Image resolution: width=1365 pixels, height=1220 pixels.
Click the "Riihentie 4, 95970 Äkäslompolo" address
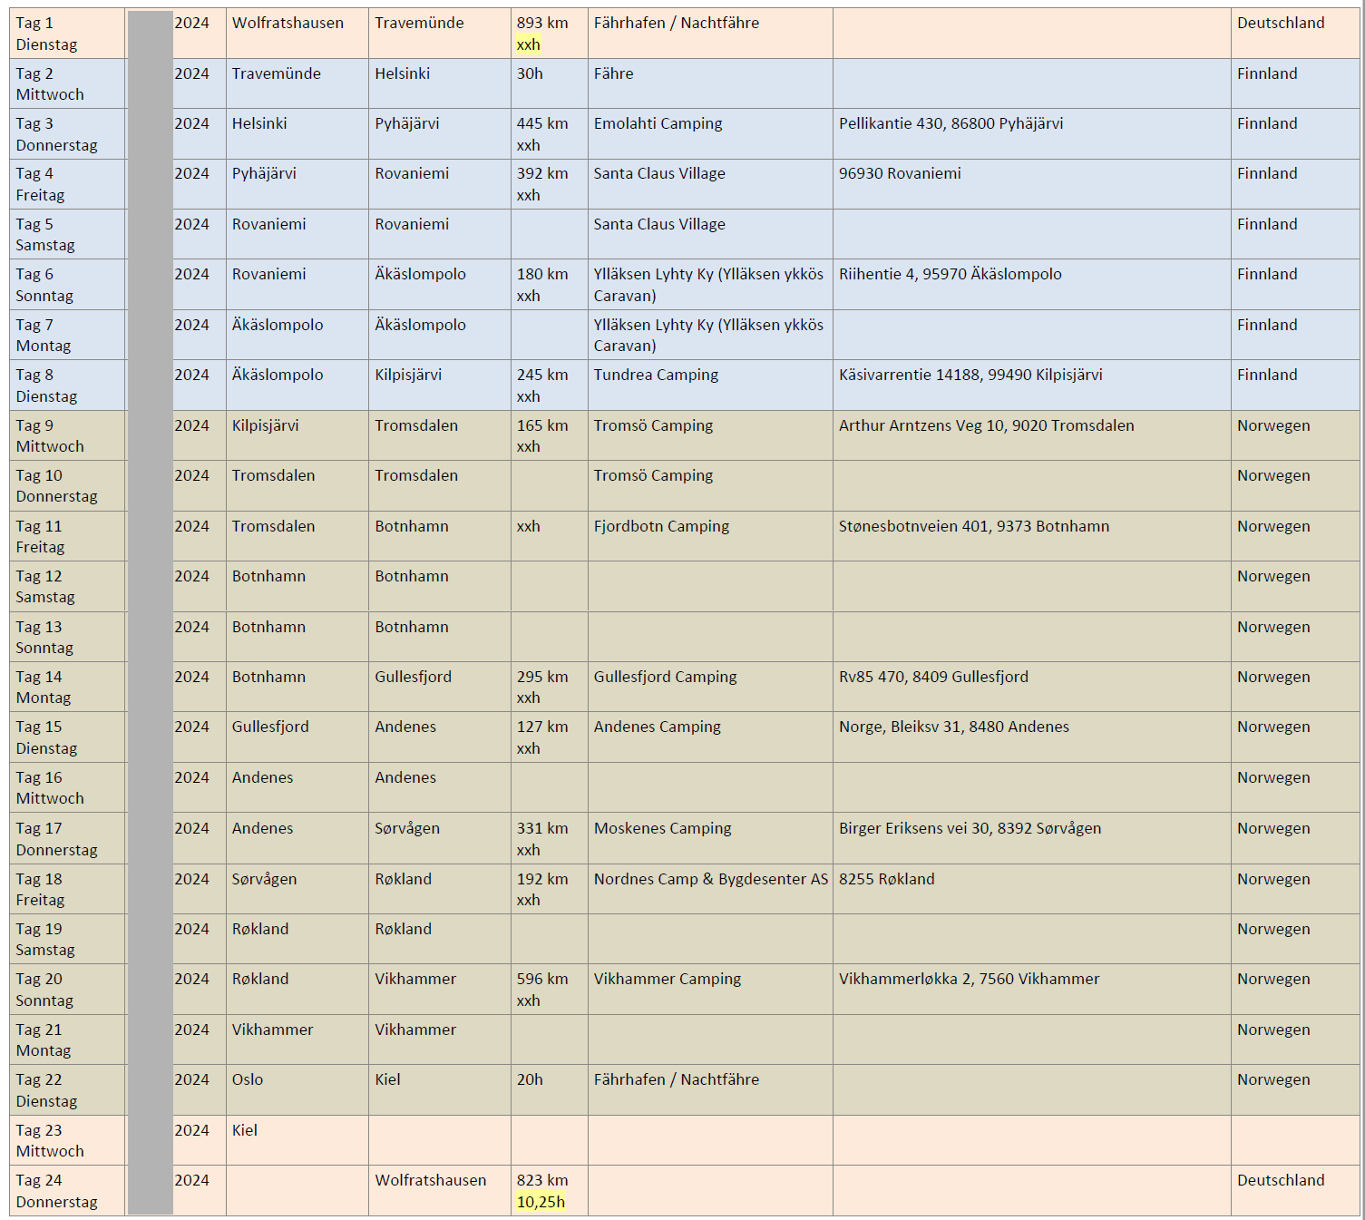tap(950, 275)
